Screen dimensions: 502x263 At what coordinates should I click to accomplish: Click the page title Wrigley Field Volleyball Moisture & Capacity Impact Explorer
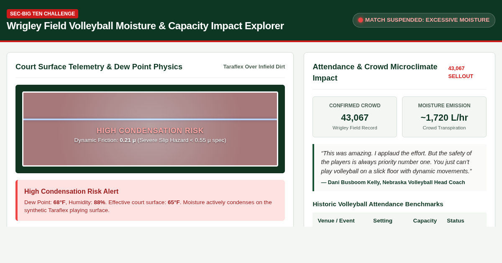tap(145, 26)
